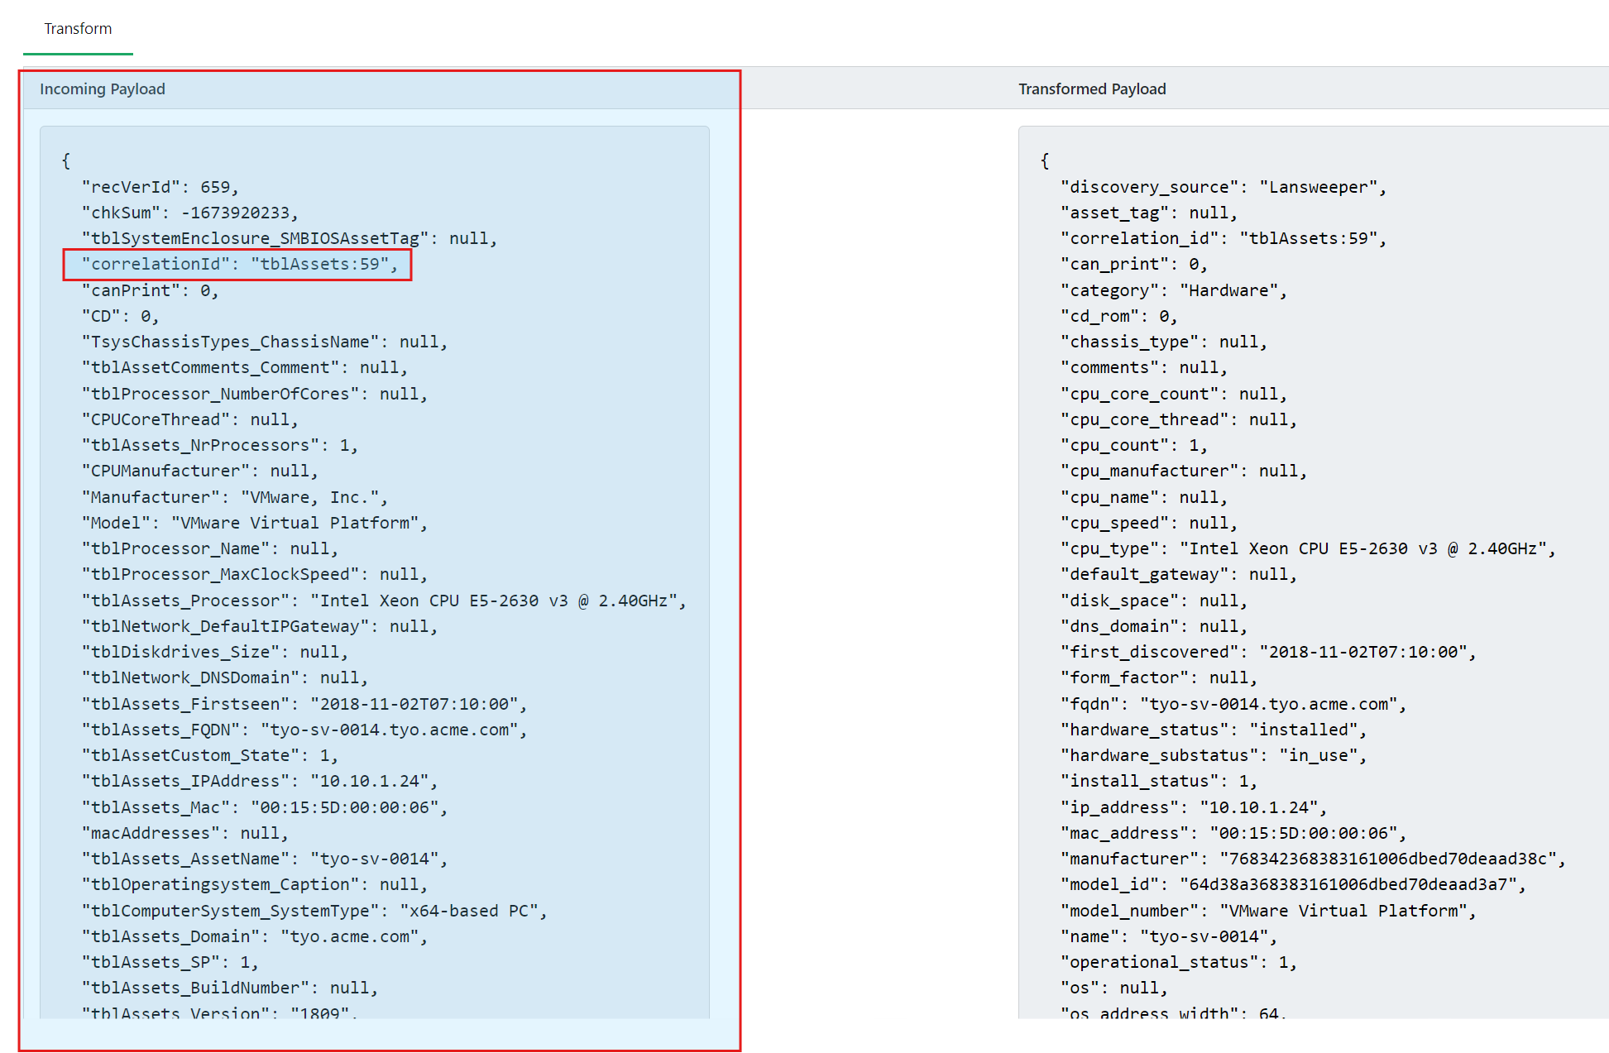Click the "manufacturer" sys_id line

1313,859
